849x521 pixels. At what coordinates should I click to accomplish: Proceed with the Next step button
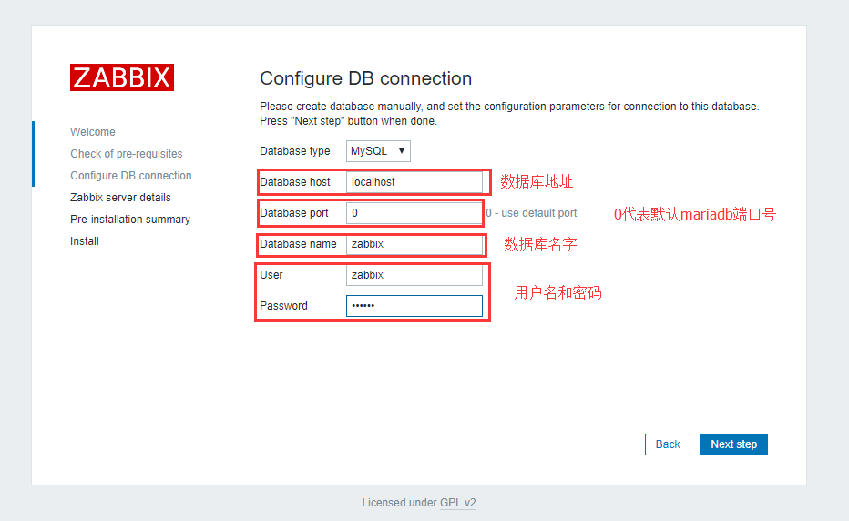pos(733,444)
